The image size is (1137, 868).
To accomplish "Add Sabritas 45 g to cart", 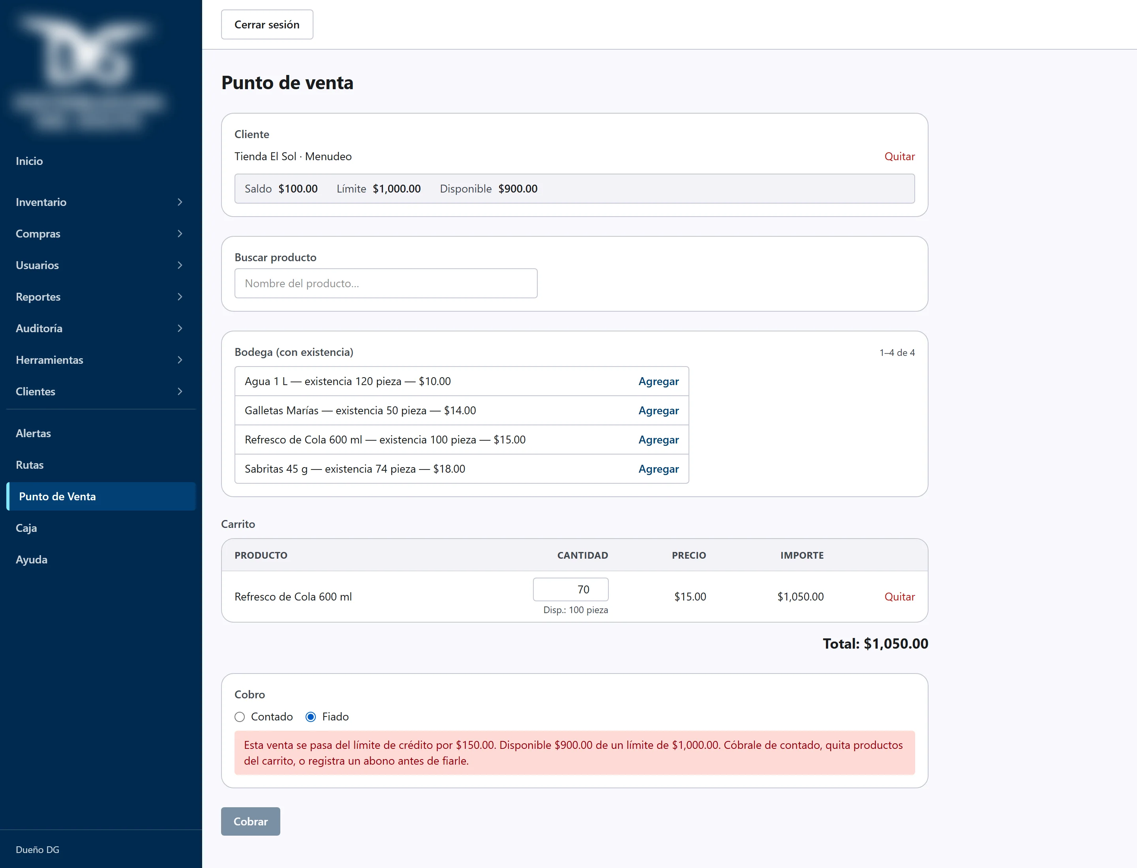I will click(x=658, y=469).
